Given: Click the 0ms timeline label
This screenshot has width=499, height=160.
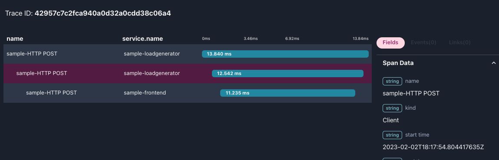Looking at the screenshot, I should coord(206,39).
